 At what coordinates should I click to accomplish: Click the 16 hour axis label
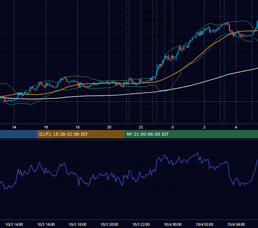coord(46,127)
